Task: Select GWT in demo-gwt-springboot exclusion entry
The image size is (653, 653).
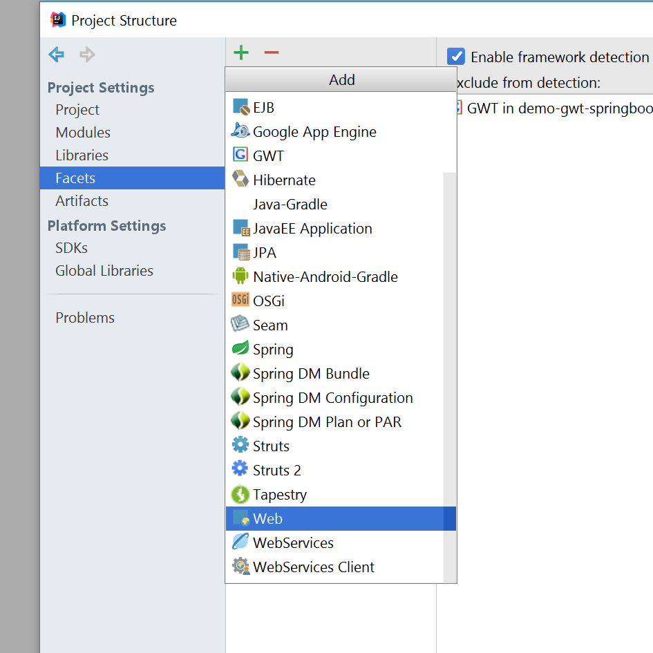Action: pyautogui.click(x=555, y=108)
